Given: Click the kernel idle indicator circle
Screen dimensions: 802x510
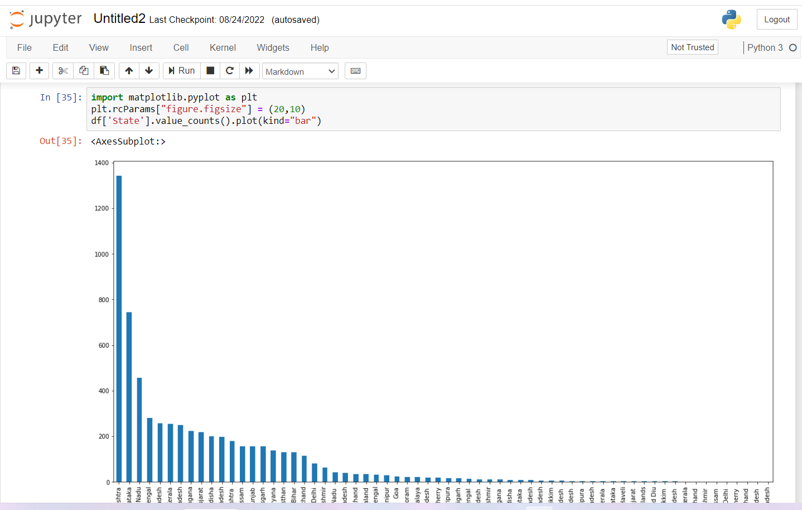Looking at the screenshot, I should click(x=793, y=48).
